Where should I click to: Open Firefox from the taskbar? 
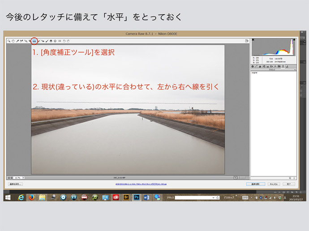coord(31,197)
